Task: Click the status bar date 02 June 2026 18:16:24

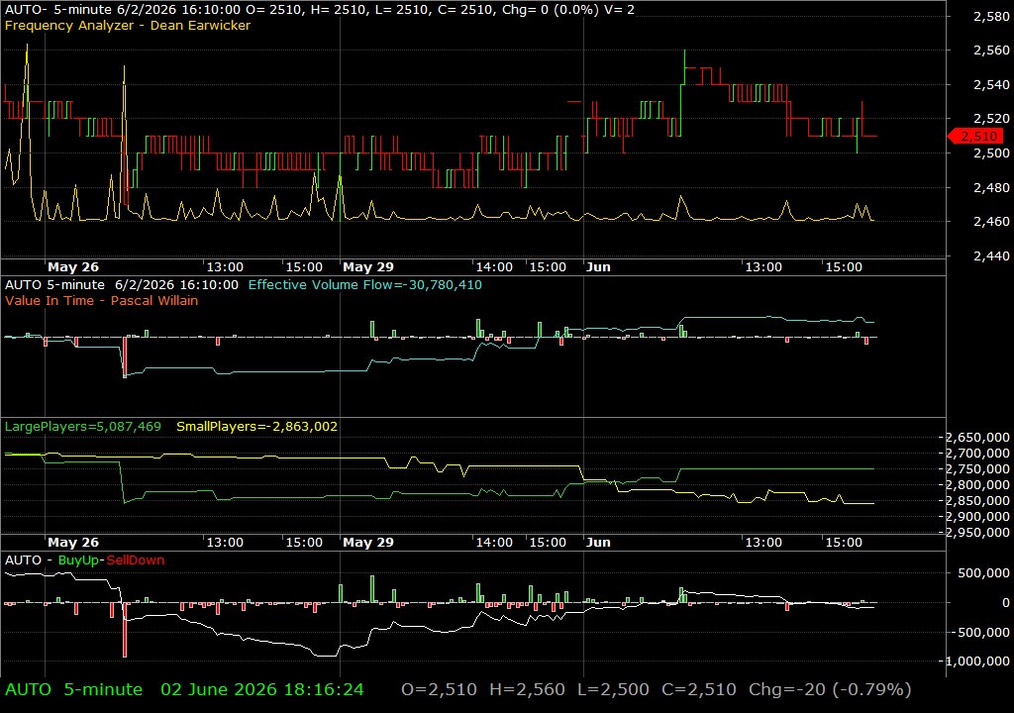Action: coord(261,689)
